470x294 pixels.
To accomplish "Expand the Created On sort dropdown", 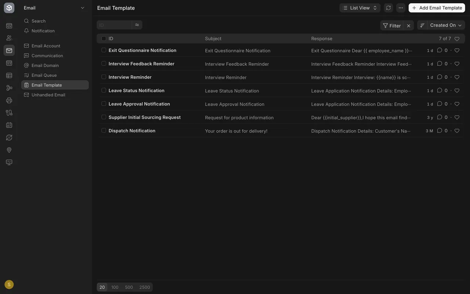I will coord(446,25).
